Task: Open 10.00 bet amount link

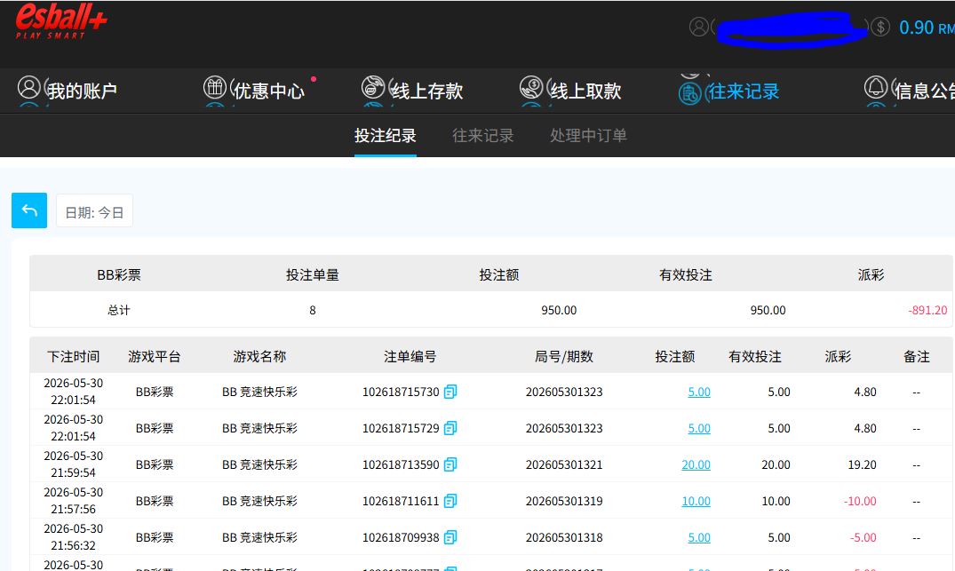Action: pyautogui.click(x=696, y=502)
